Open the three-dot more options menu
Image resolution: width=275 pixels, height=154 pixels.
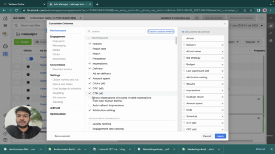(x=261, y=18)
